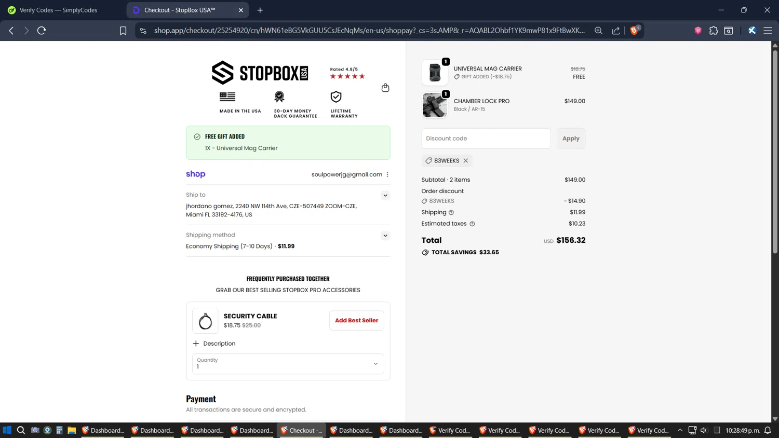Open the Quantity dropdown
Image resolution: width=779 pixels, height=438 pixels.
click(288, 364)
